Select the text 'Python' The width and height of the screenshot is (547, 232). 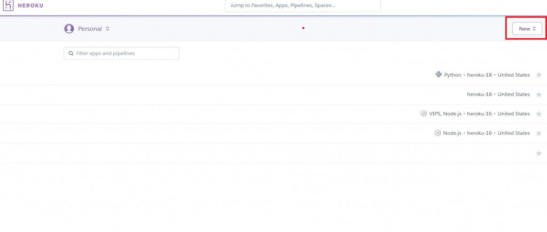pyautogui.click(x=452, y=75)
